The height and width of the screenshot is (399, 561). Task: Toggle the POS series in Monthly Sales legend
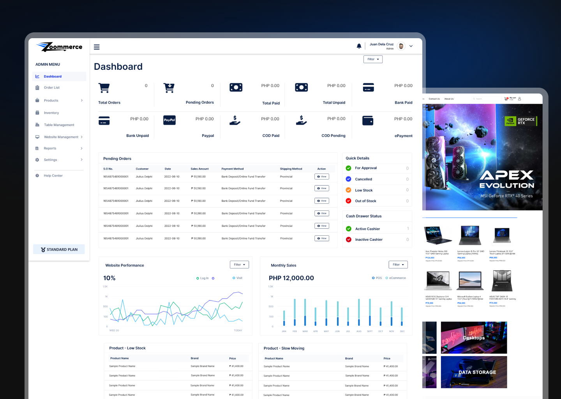point(377,278)
